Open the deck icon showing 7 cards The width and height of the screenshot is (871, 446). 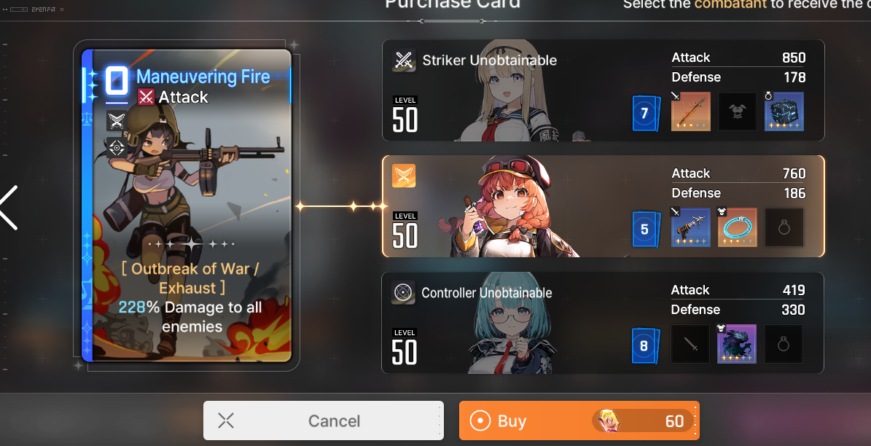[646, 113]
